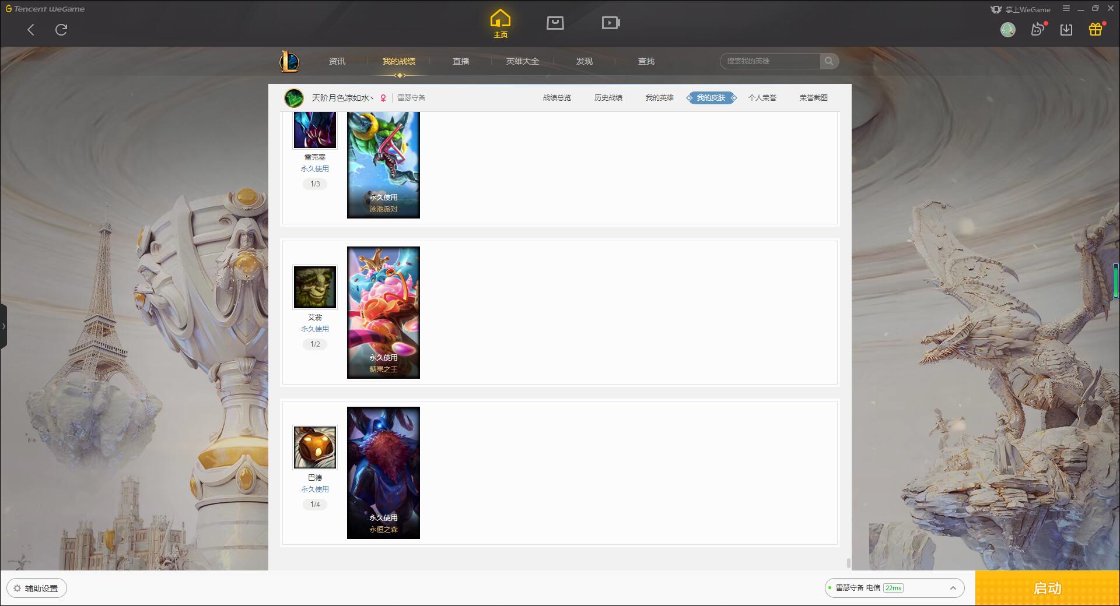Click the summoner profile avatar
Image resolution: width=1120 pixels, height=606 pixels.
tap(294, 98)
